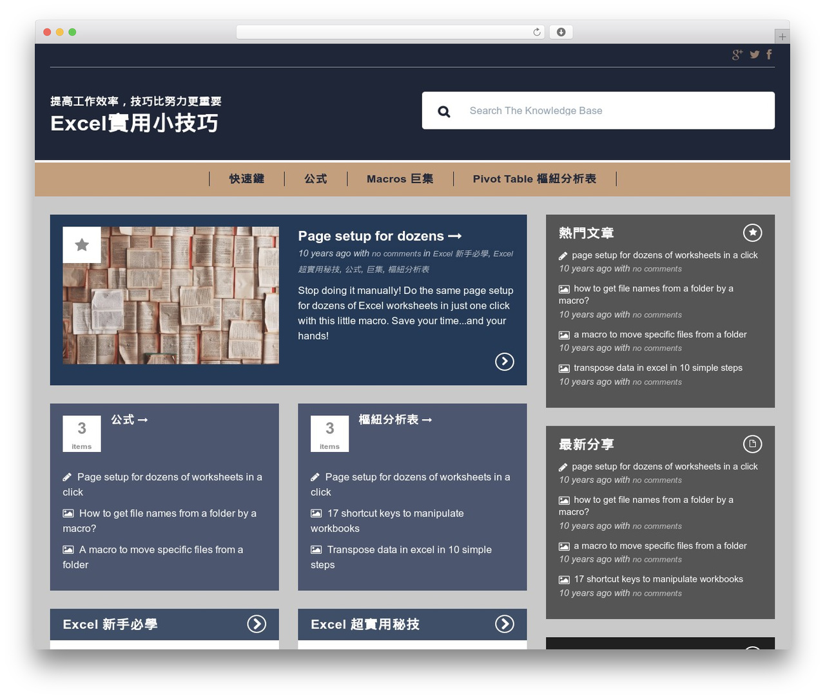Open the Twitter social icon

coord(754,55)
